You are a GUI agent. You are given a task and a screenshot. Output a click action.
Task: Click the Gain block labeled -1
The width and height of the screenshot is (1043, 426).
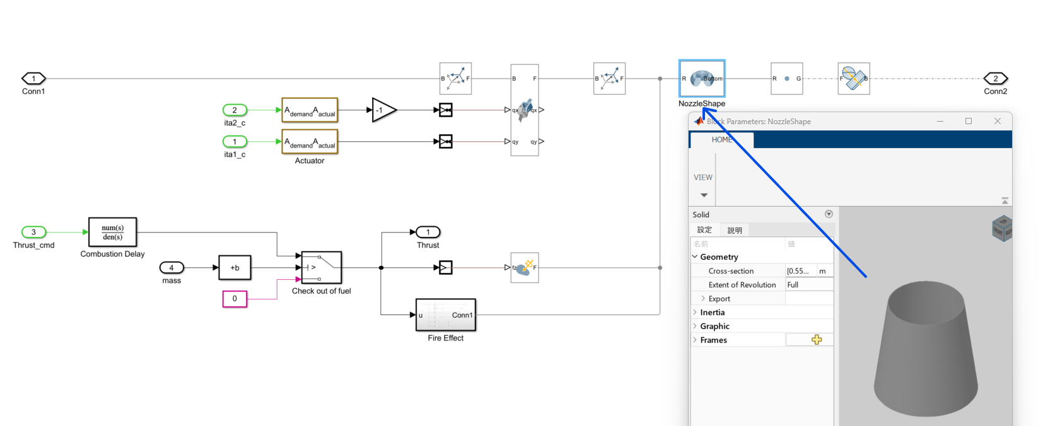[384, 110]
